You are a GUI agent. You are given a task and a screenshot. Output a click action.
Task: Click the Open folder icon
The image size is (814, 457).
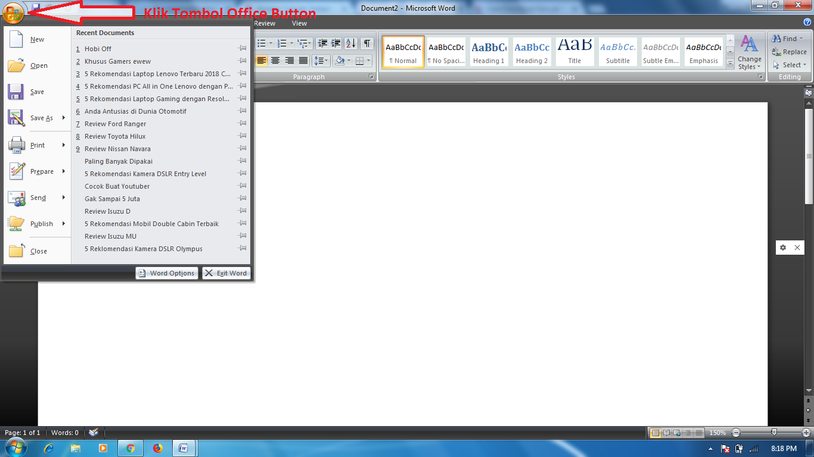(x=16, y=65)
